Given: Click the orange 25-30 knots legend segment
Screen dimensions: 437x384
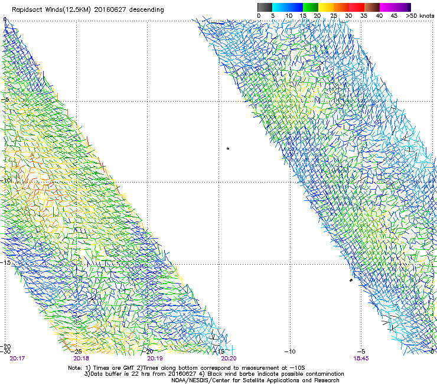Looking at the screenshot, I should click(341, 7).
